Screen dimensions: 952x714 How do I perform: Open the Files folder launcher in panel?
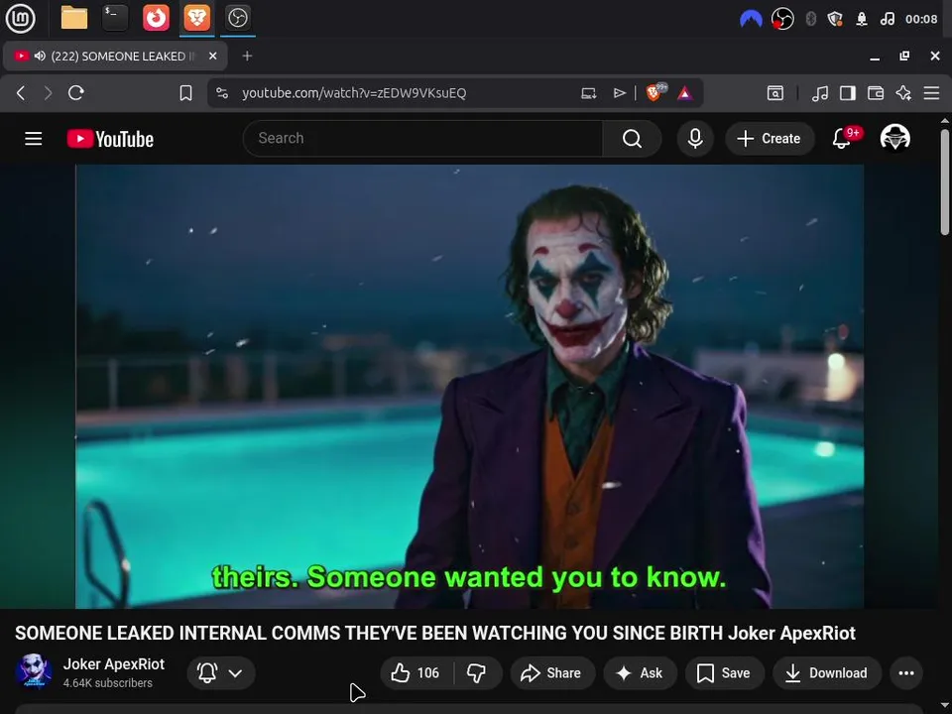(x=74, y=18)
